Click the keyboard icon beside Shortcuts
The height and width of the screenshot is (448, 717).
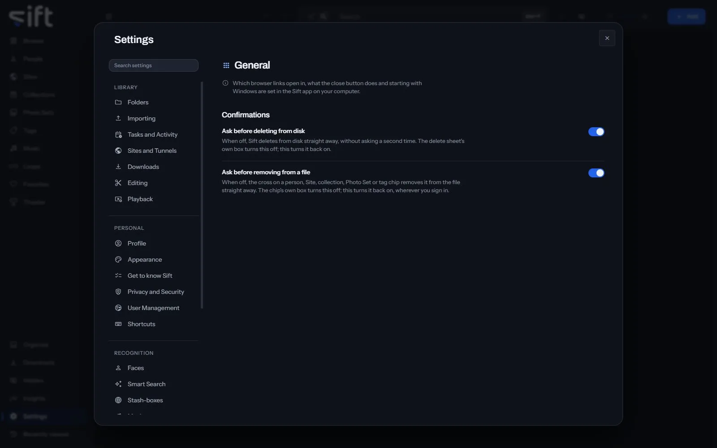[x=118, y=324]
